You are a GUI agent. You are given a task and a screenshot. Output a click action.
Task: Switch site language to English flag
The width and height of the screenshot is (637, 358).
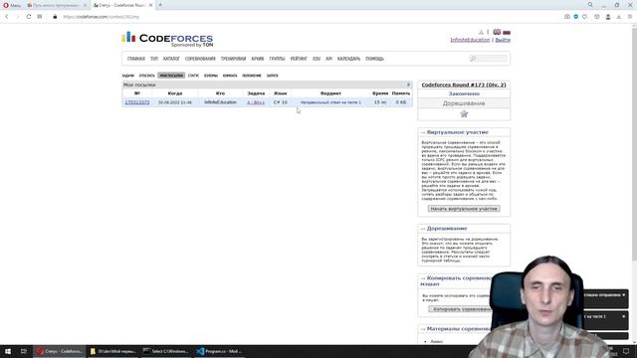[x=497, y=32]
